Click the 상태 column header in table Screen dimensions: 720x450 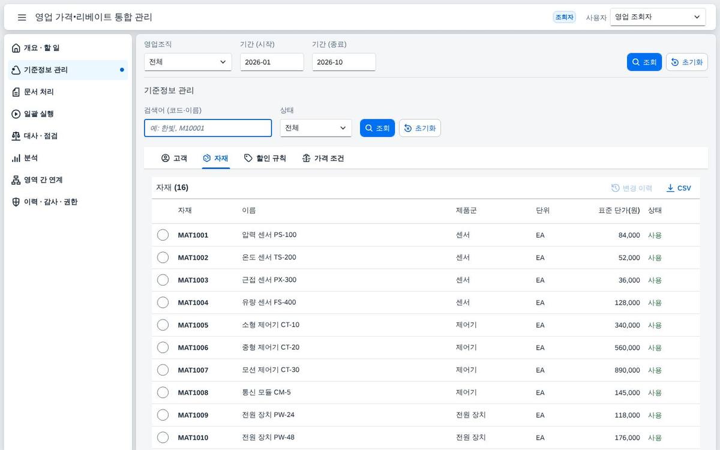(x=655, y=211)
